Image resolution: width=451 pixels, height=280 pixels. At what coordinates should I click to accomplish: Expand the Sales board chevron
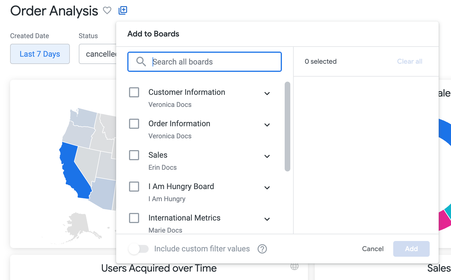click(x=267, y=156)
